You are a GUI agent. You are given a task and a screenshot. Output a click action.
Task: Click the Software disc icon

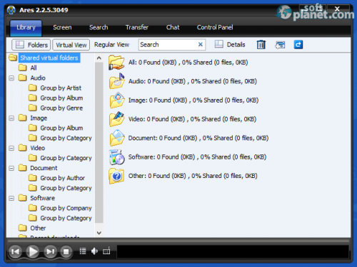point(116,157)
